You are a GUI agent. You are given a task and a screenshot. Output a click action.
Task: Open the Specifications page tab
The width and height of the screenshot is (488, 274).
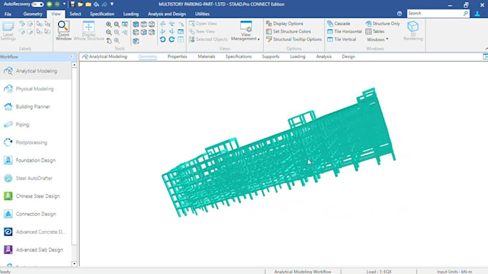click(238, 57)
